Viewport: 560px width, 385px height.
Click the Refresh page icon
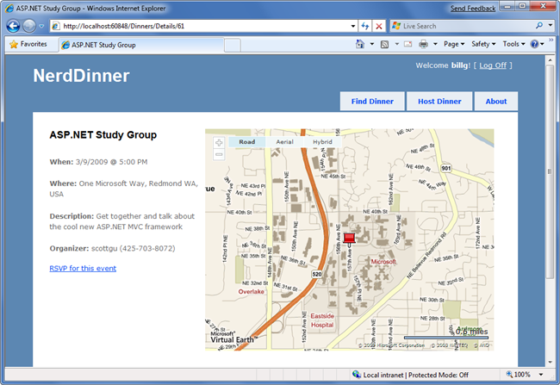point(365,26)
